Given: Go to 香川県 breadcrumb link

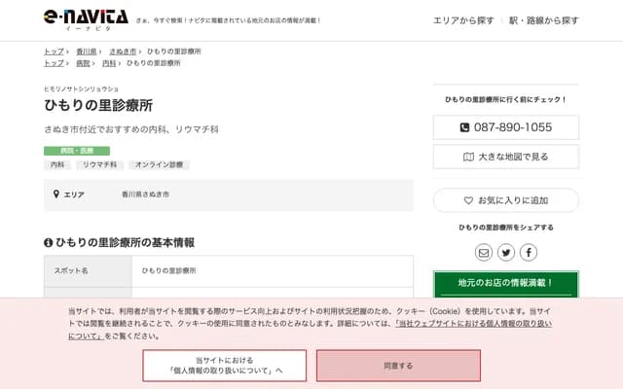Looking at the screenshot, I should pyautogui.click(x=87, y=51).
